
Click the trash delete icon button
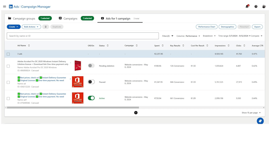[x=45, y=27]
